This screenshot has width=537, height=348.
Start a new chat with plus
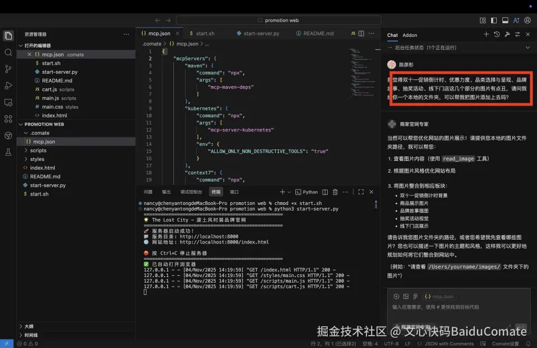[486, 34]
